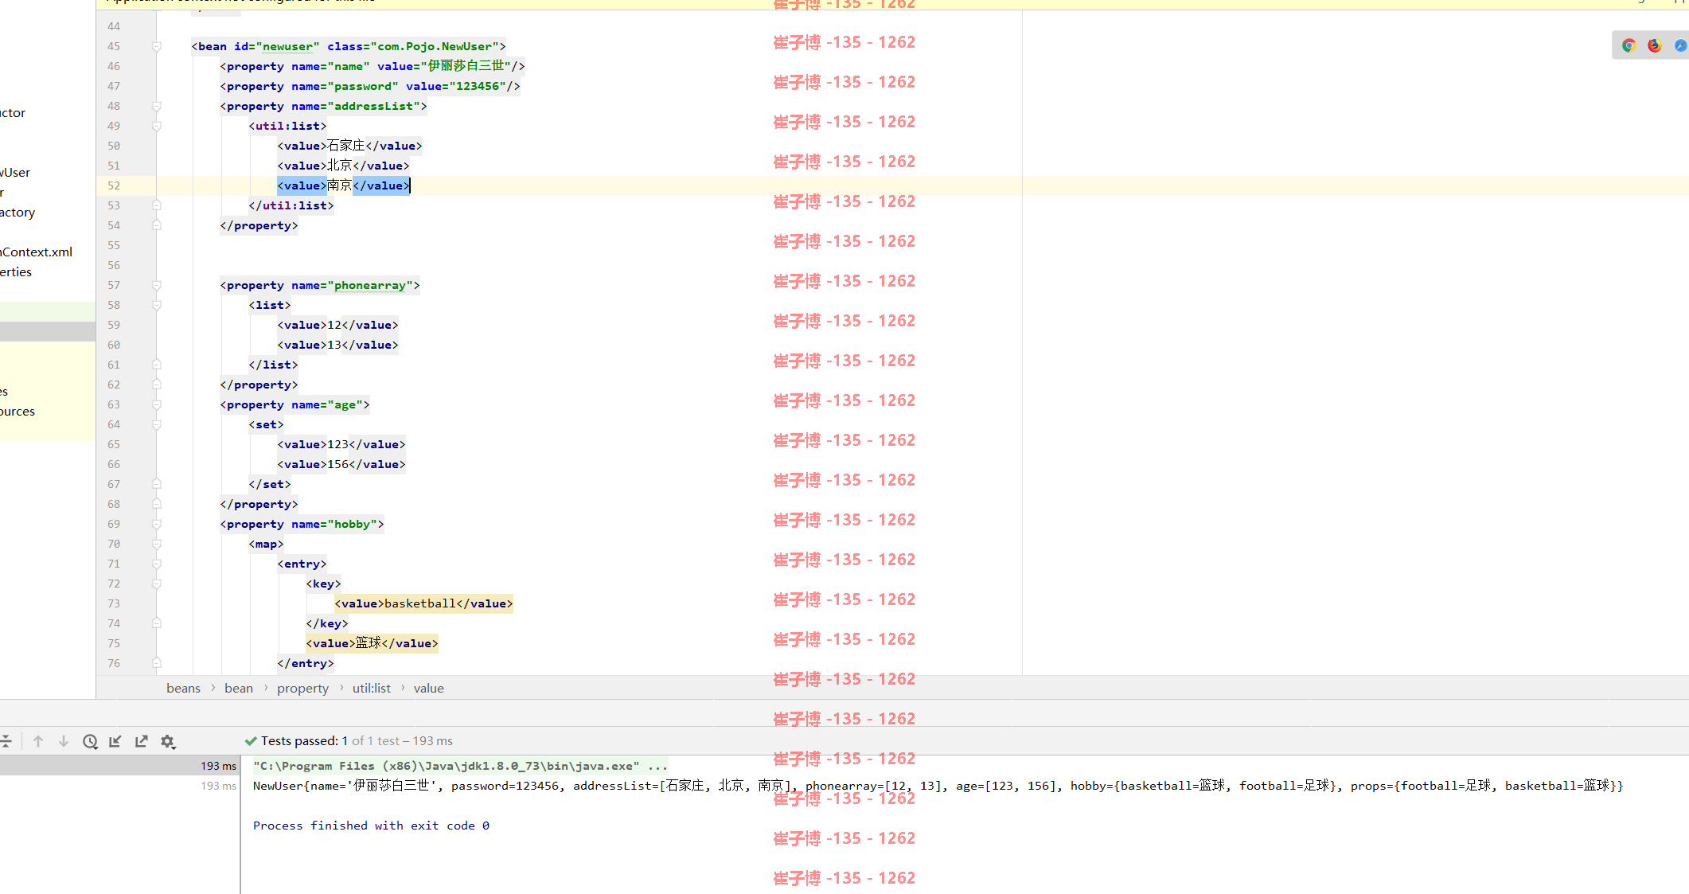Open the page preview in Chrome
This screenshot has width=1689, height=894.
click(1629, 45)
